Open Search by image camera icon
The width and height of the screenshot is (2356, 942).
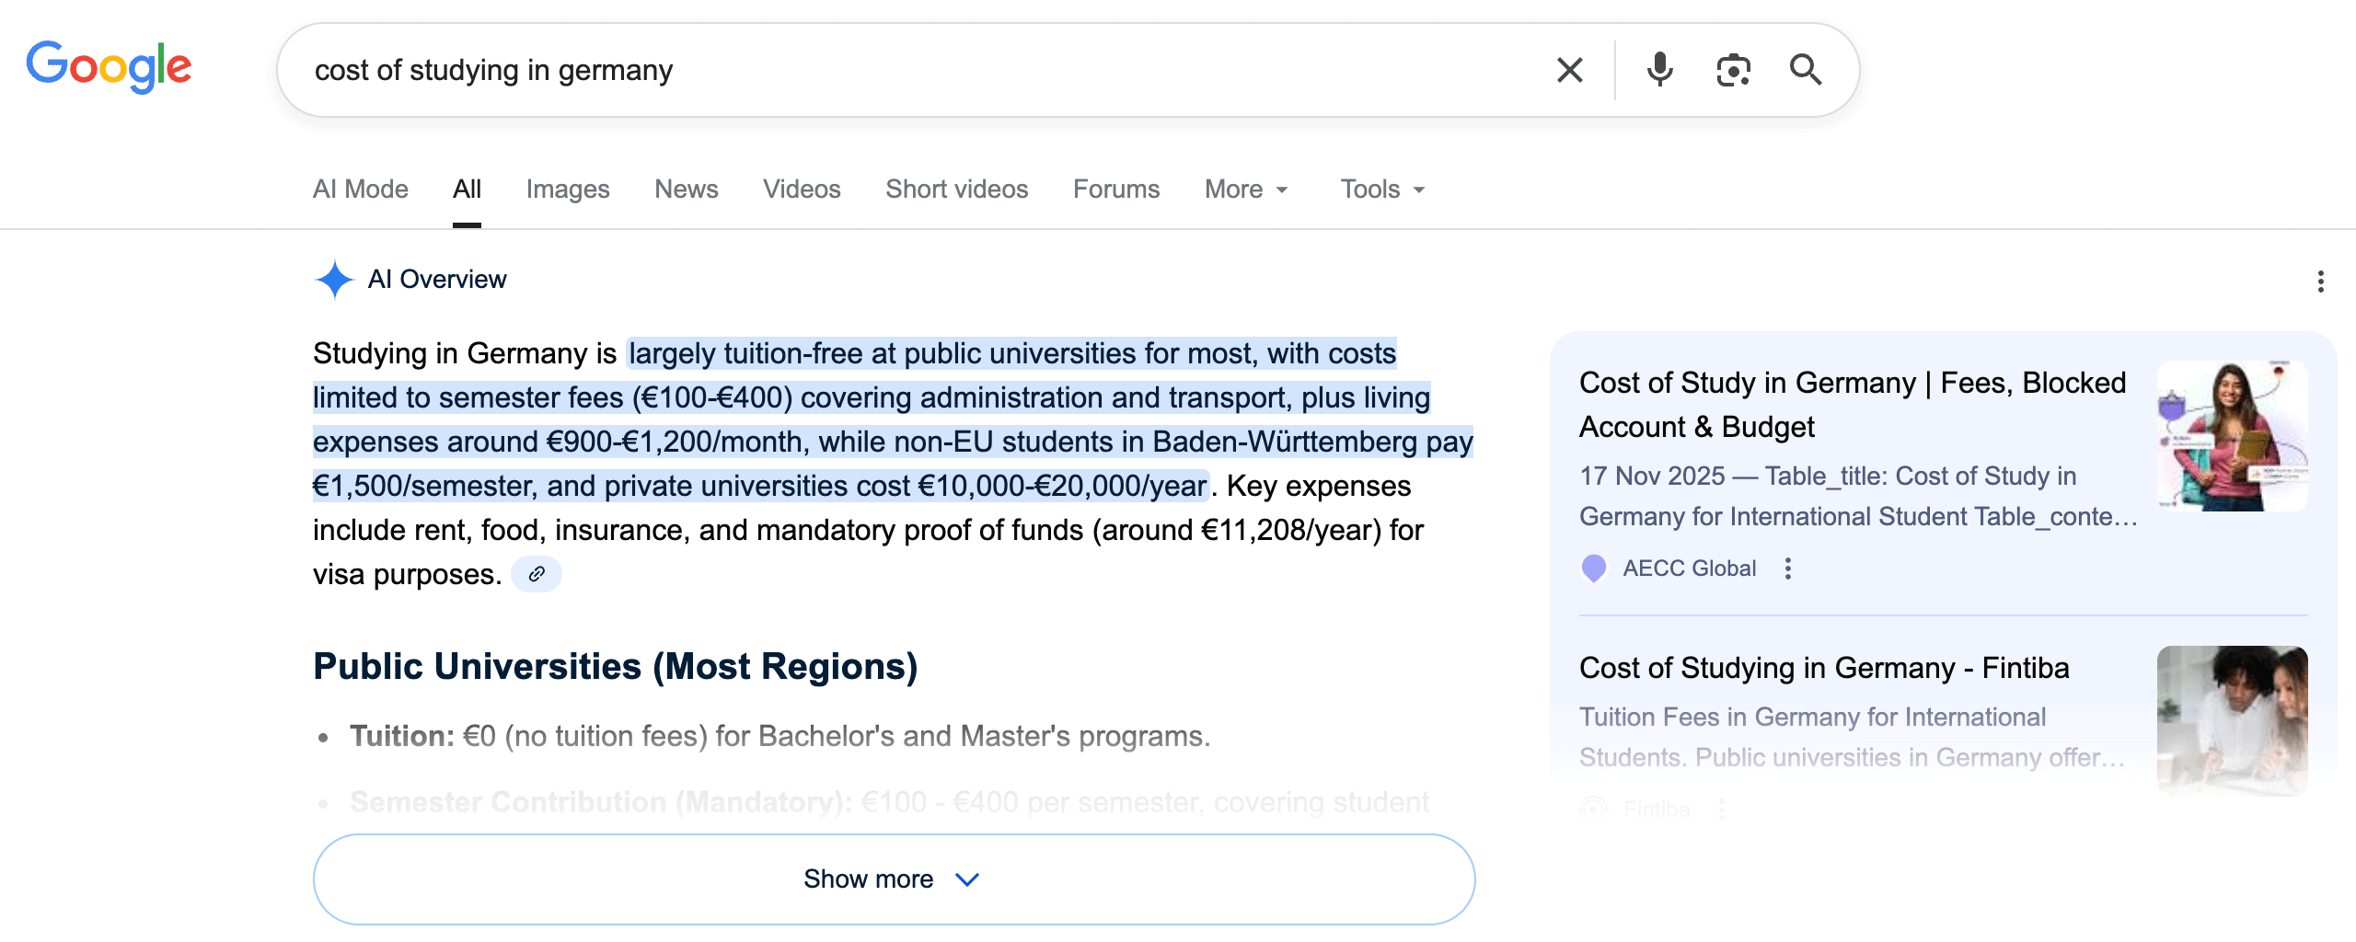tap(1733, 70)
